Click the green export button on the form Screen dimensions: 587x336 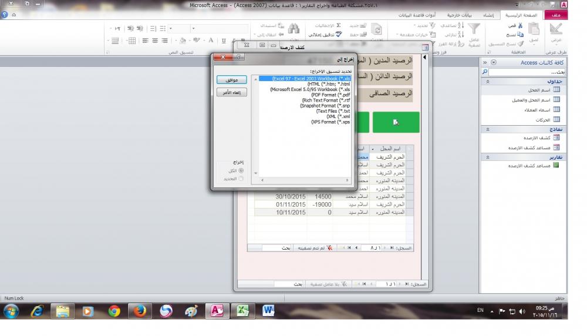pyautogui.click(x=396, y=122)
